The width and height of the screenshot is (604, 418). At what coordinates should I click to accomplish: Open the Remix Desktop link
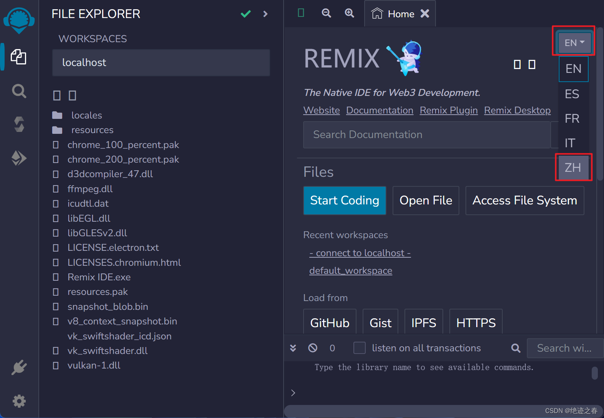[x=517, y=110]
